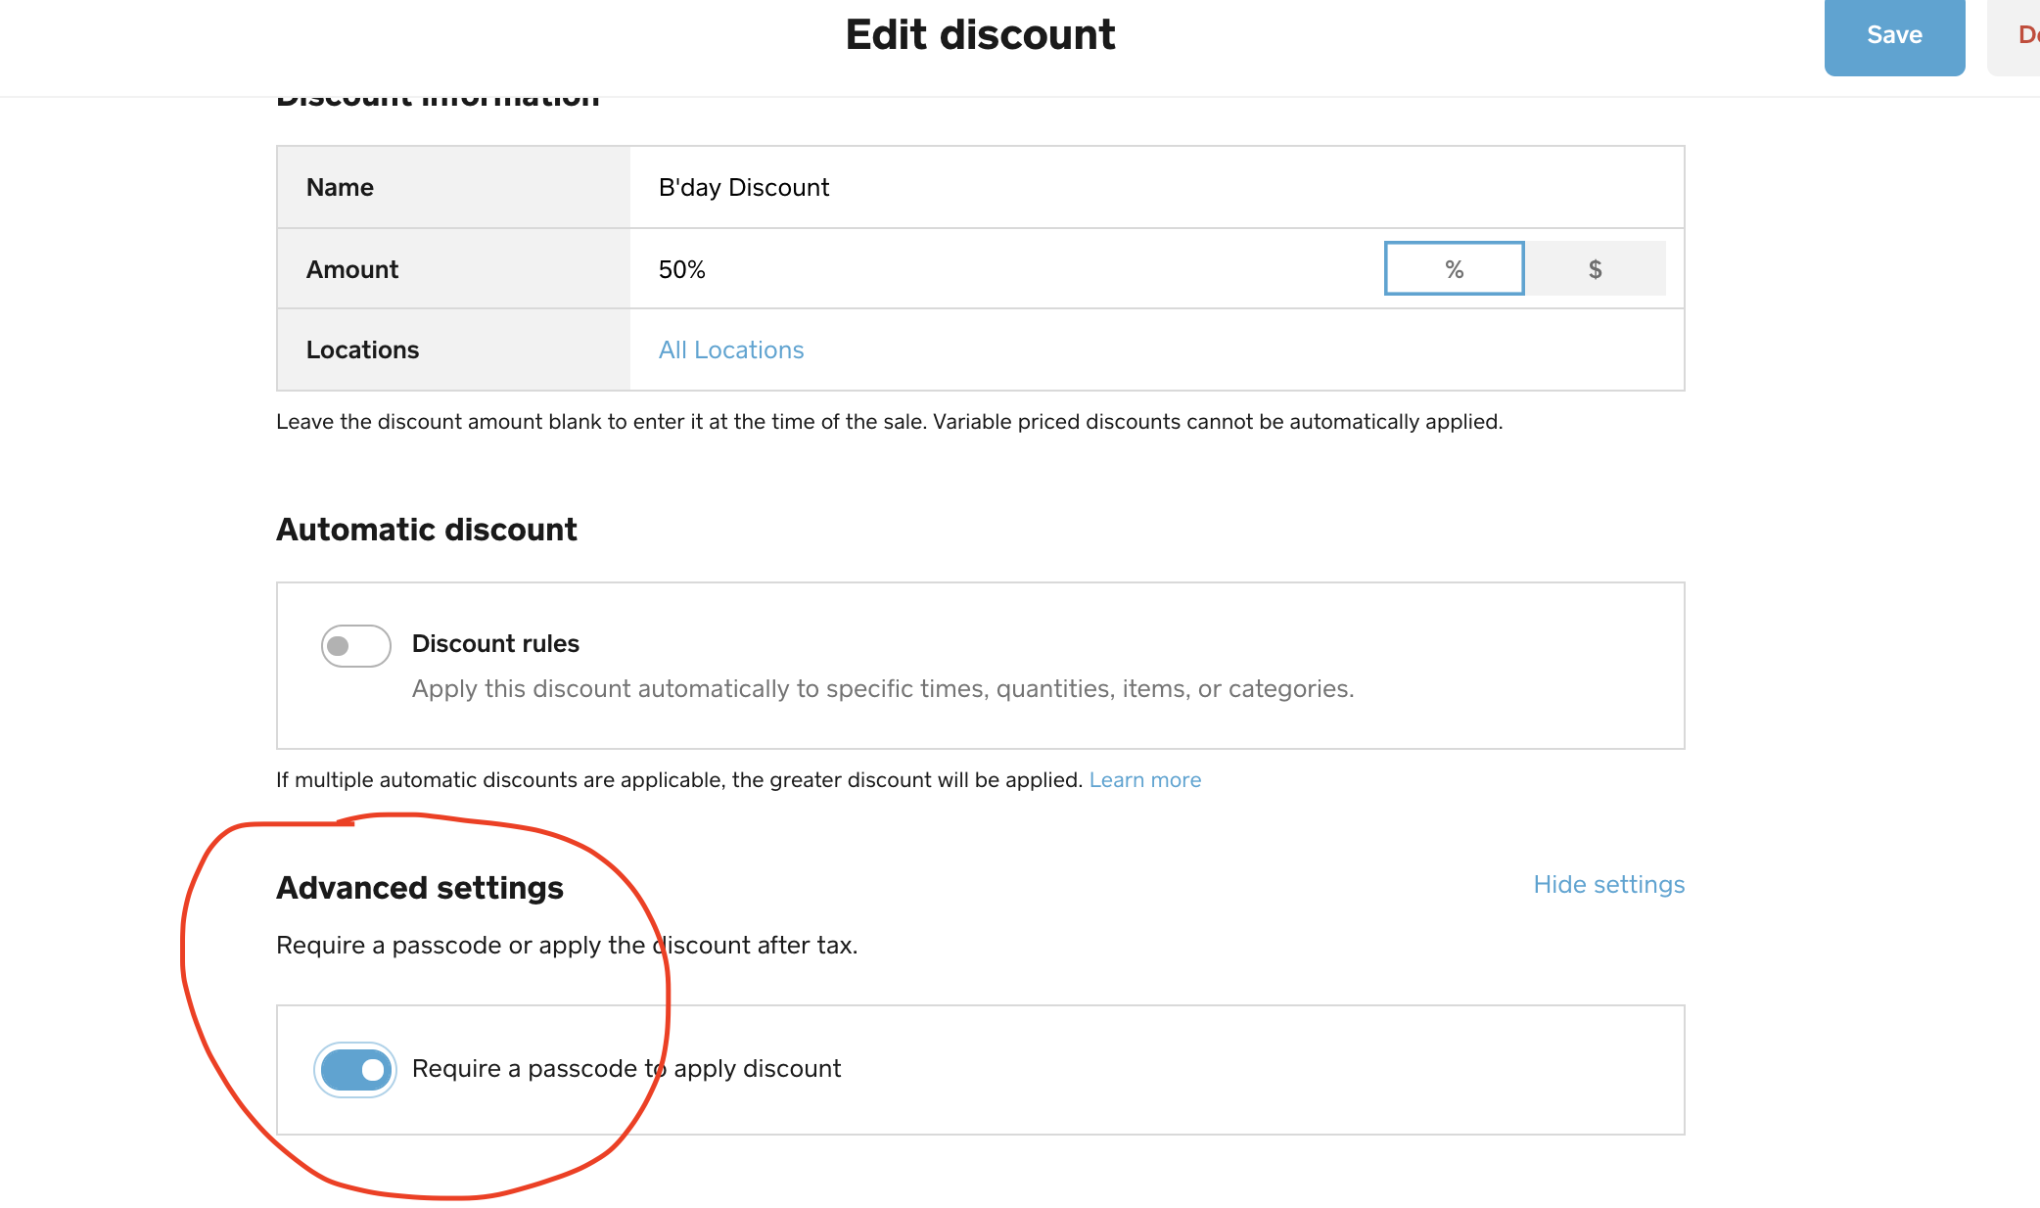2040x1208 pixels.
Task: Click the Locations row label cell
Action: tap(453, 350)
